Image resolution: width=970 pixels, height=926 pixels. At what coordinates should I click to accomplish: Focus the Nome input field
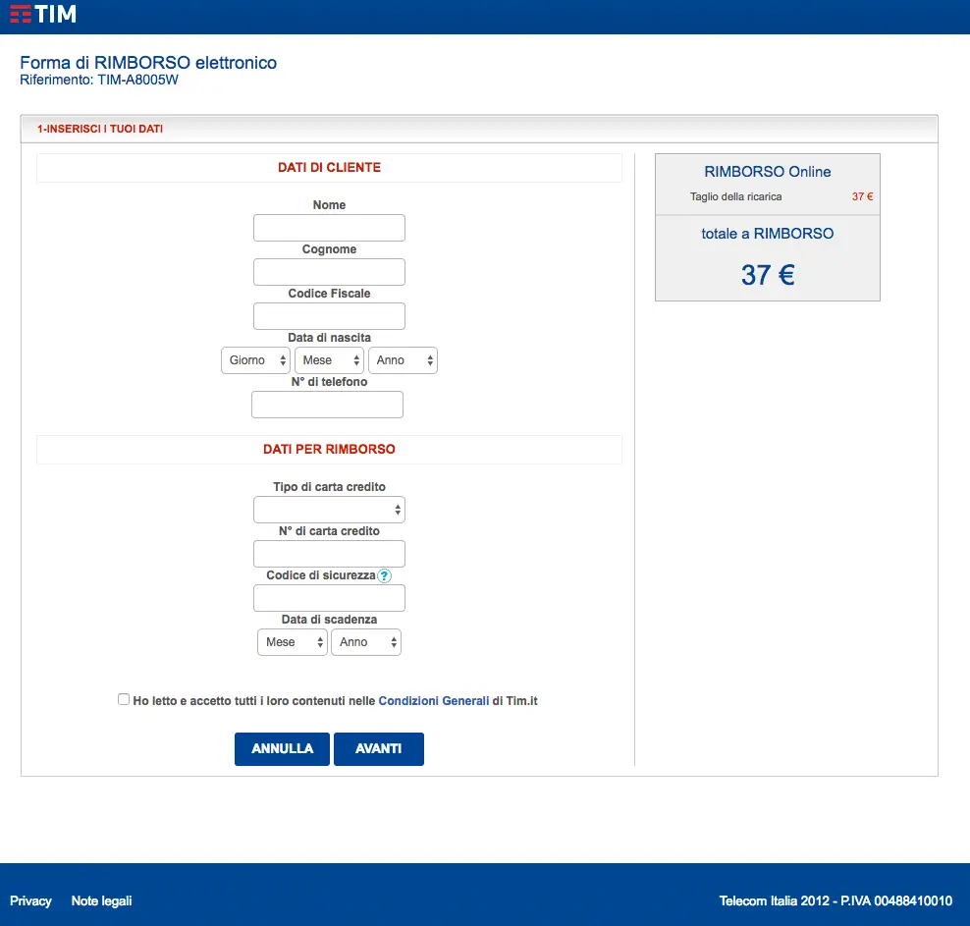coord(329,228)
